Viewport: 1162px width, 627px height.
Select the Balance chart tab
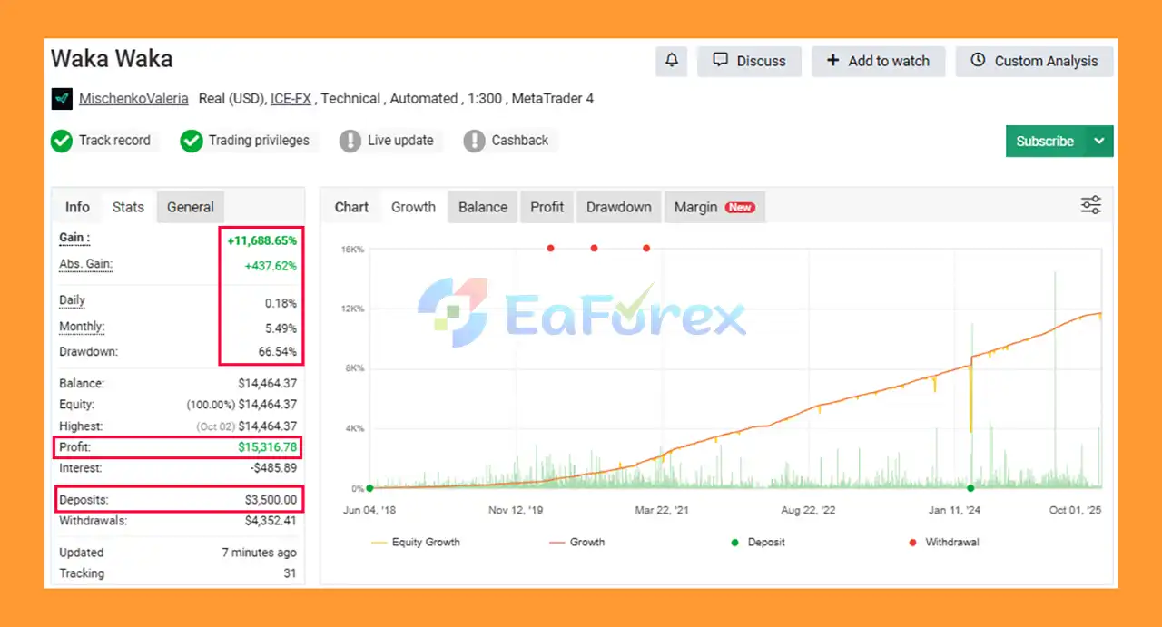point(482,207)
